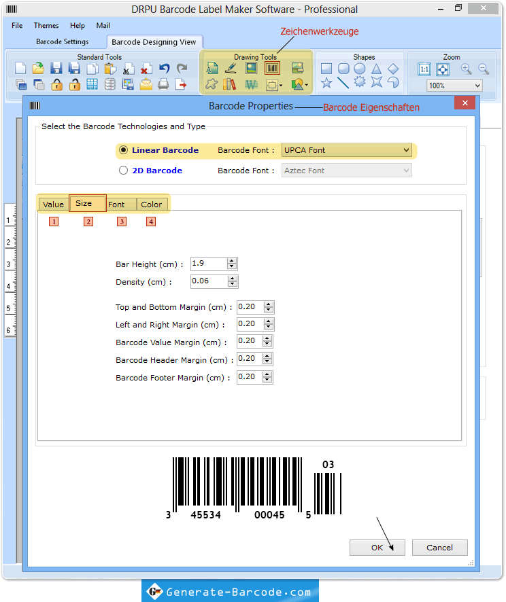Screen dimensions: 506x602
Task: Decrease Left and Right Margin value
Action: click(x=269, y=327)
